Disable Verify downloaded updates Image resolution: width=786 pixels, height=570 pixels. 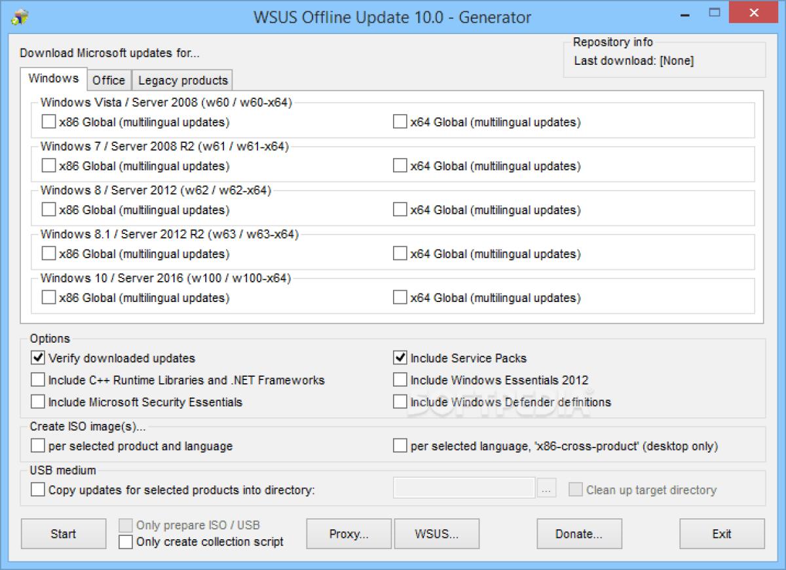click(37, 358)
